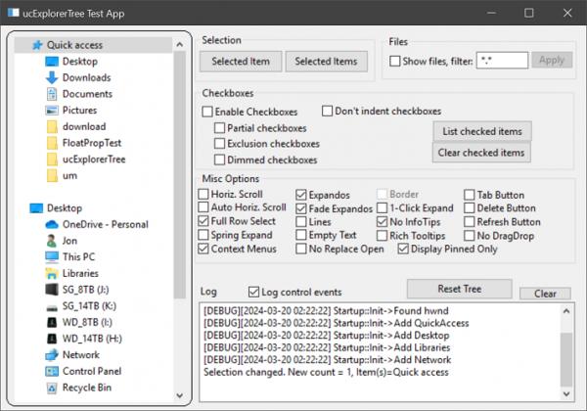Click the SG_14TB (K:) drive icon
This screenshot has height=411, width=587.
(x=52, y=308)
